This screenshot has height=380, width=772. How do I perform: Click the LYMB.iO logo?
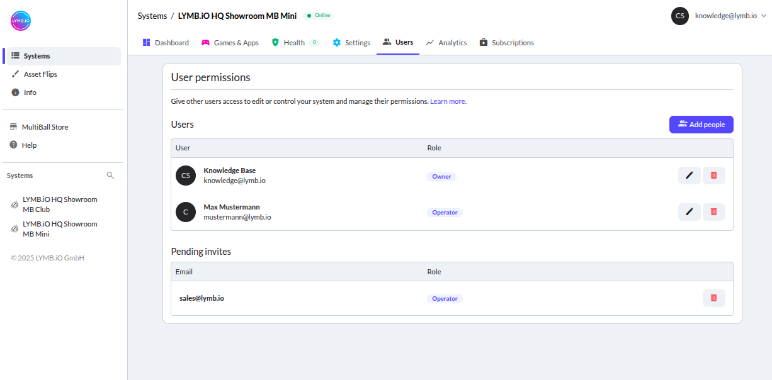point(20,20)
